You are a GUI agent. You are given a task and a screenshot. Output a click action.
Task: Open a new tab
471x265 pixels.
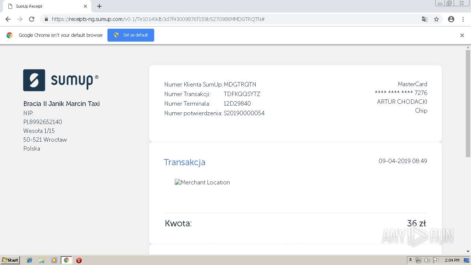point(99,6)
